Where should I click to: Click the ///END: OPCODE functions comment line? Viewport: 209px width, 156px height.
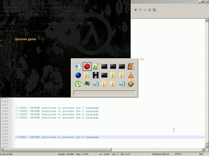(57, 137)
